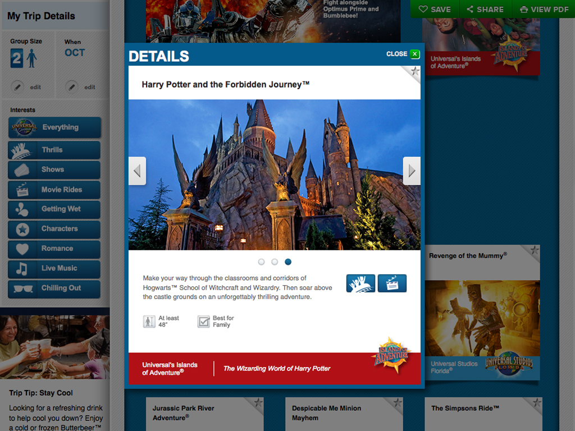The width and height of the screenshot is (575, 431).
Task: Click the pencil icon under When
Action: [x=72, y=87]
